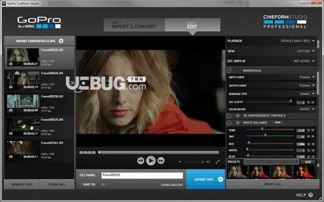Click the Remove Clip button
Viewport: 324px width, 202px height.
[x=22, y=184]
